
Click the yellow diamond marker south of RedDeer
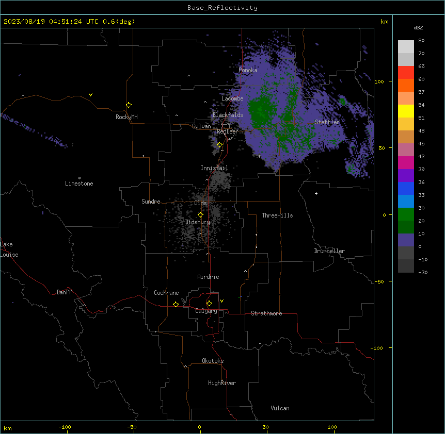219,145
